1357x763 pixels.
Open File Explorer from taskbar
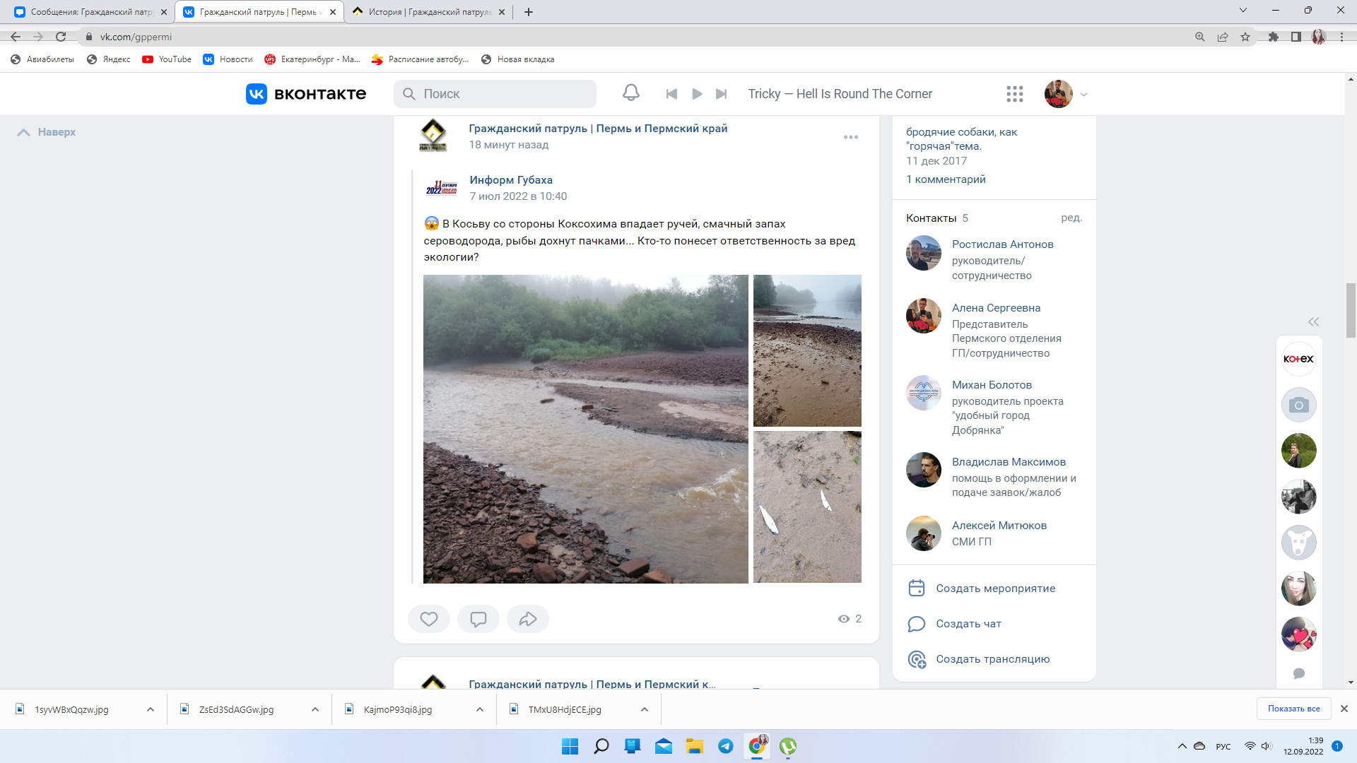pyautogui.click(x=694, y=746)
